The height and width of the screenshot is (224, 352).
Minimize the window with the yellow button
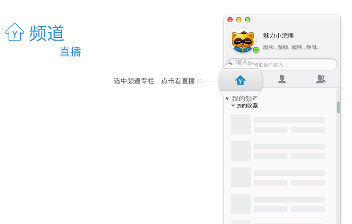239,20
